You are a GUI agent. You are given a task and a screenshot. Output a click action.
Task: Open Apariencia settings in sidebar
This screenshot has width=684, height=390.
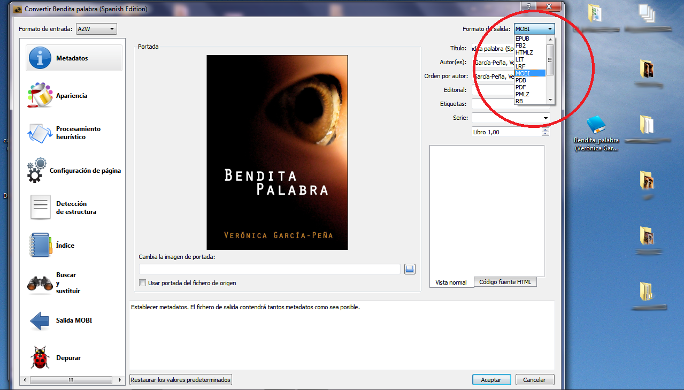(x=40, y=96)
